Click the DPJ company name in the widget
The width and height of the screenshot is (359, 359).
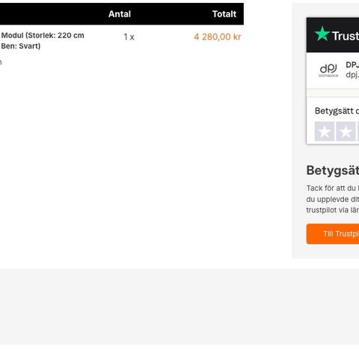pos(352,65)
